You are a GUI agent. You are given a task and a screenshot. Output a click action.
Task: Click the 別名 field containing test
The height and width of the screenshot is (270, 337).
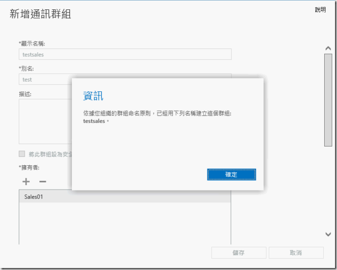pos(44,79)
